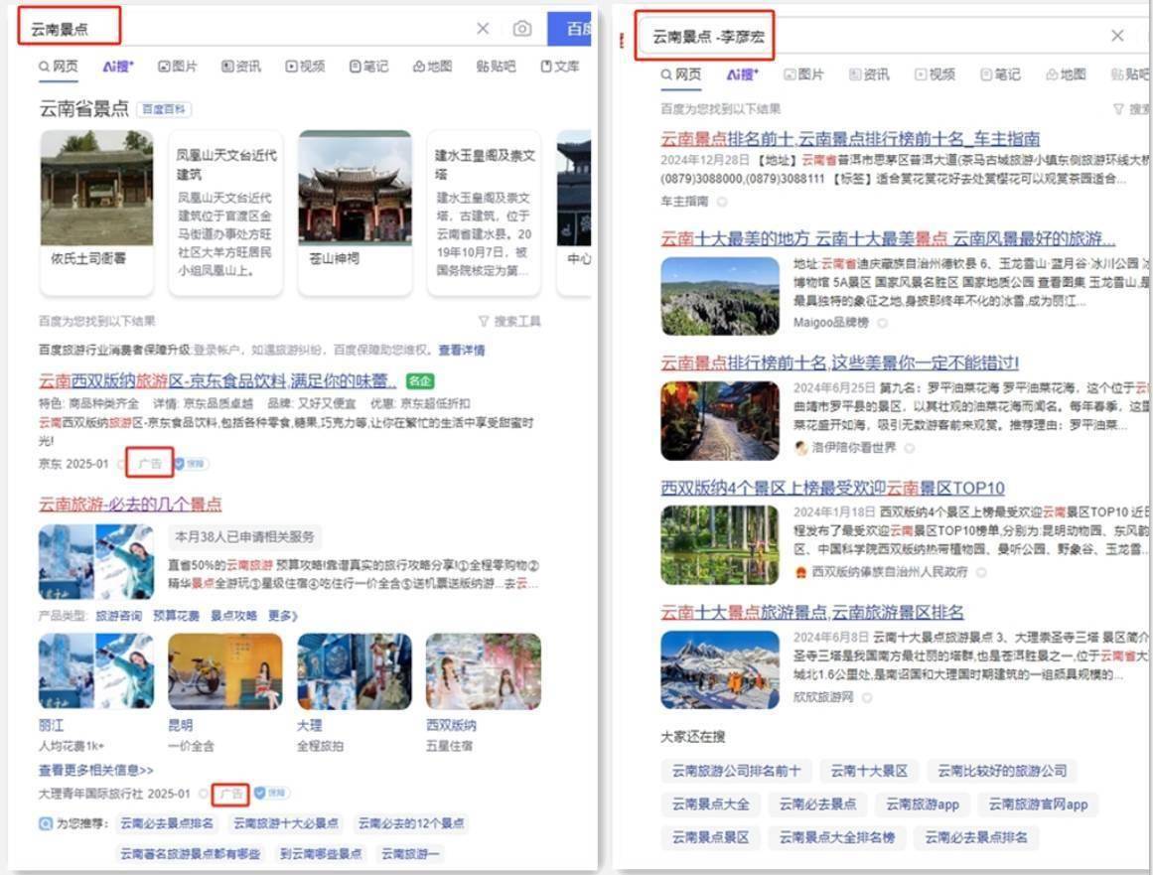The width and height of the screenshot is (1153, 875).
Task: Click related search chip 云南旅游公司排名前十
Action: (736, 771)
